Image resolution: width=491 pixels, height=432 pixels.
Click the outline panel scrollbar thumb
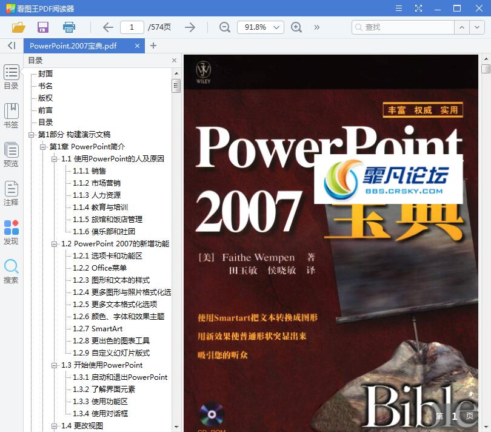pyautogui.click(x=176, y=86)
